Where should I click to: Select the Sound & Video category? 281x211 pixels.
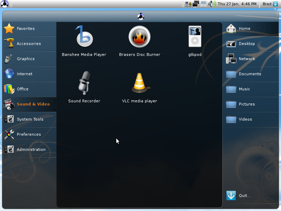click(x=30, y=104)
